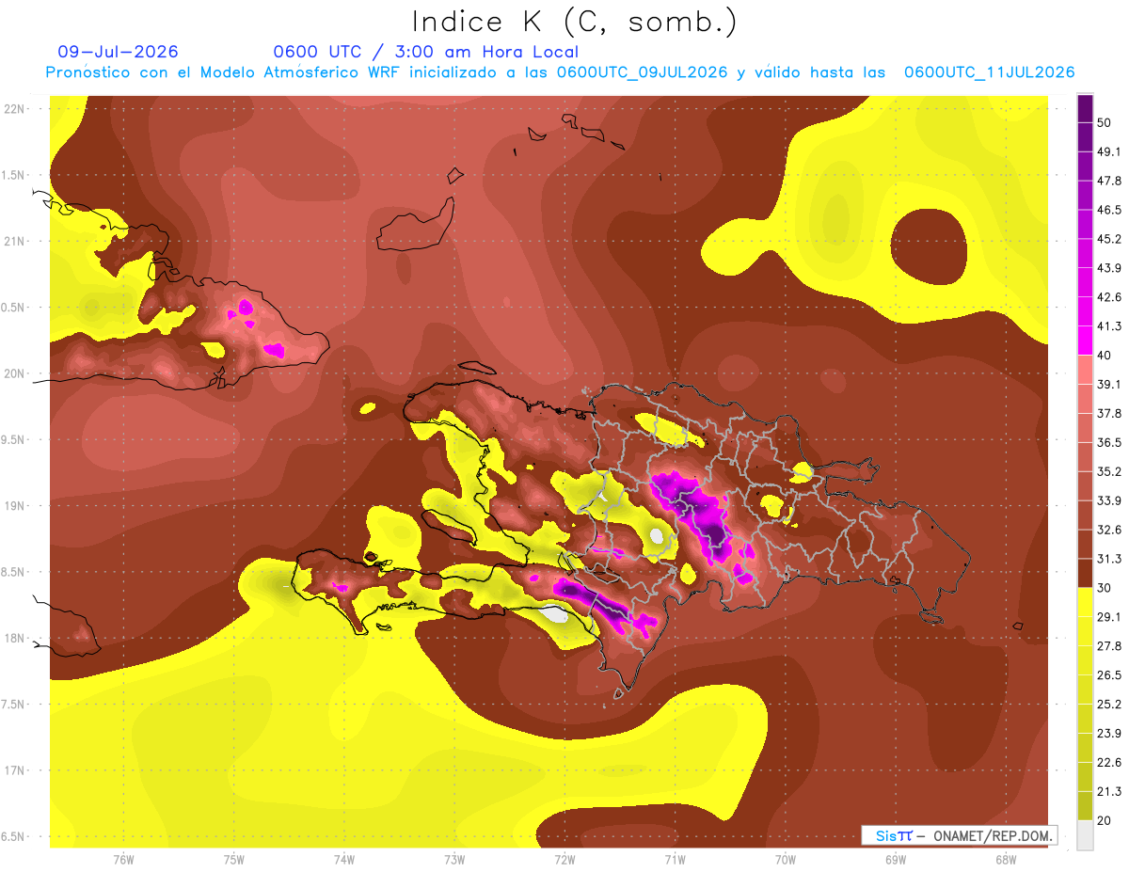Screen dimensions: 1129x872
Task: Click the color scale value "43.9"
Action: [1109, 269]
